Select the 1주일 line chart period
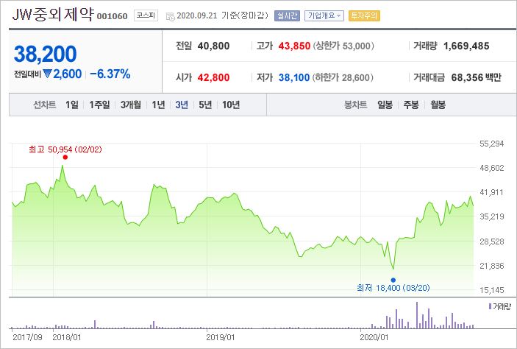The height and width of the screenshot is (349, 517). (99, 105)
